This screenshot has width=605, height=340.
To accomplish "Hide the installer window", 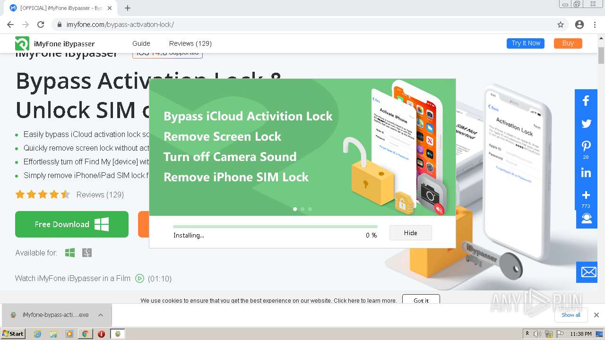I will pos(411,233).
